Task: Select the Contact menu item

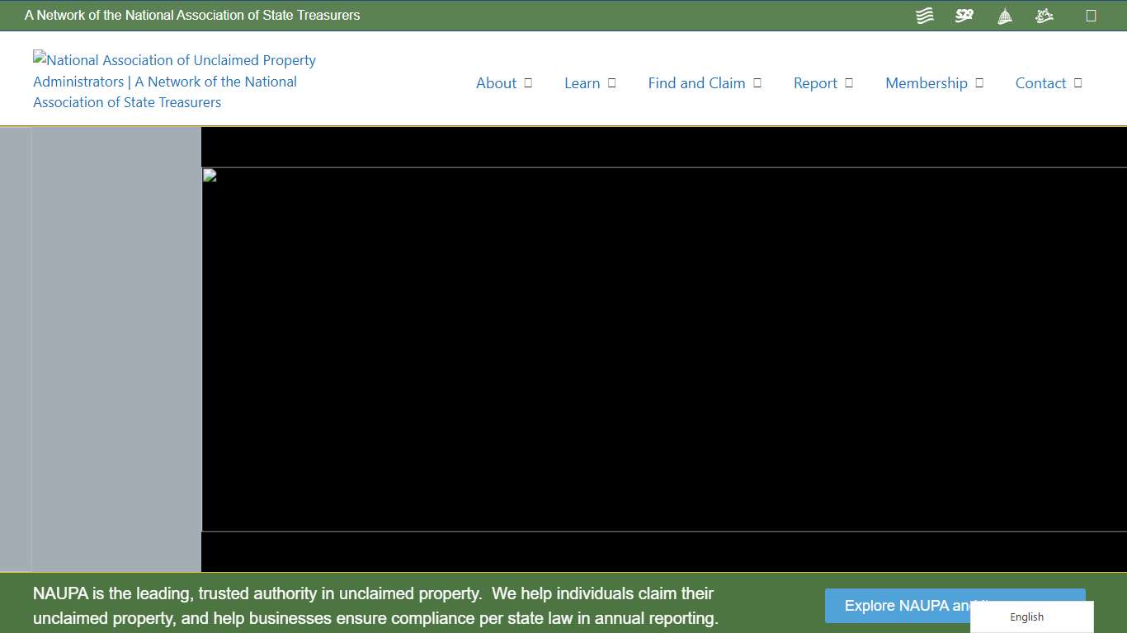Action: [x=1040, y=82]
